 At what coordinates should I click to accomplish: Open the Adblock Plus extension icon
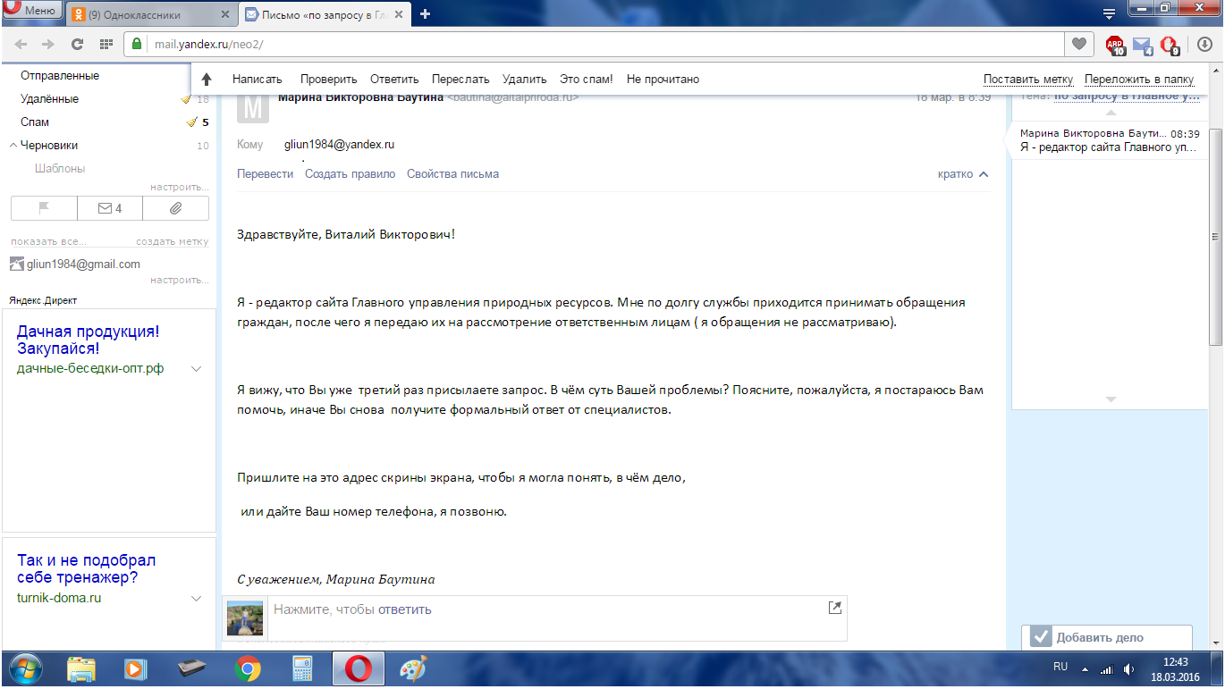1114,44
